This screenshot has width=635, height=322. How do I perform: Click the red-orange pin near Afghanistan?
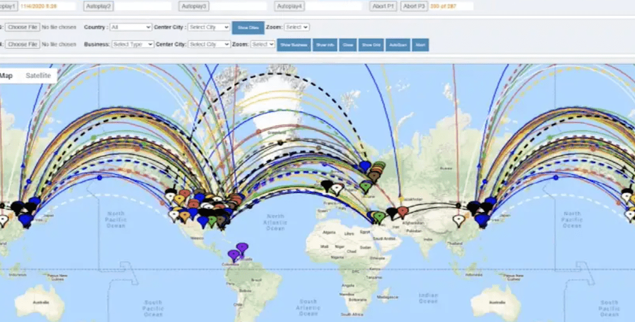point(403,212)
